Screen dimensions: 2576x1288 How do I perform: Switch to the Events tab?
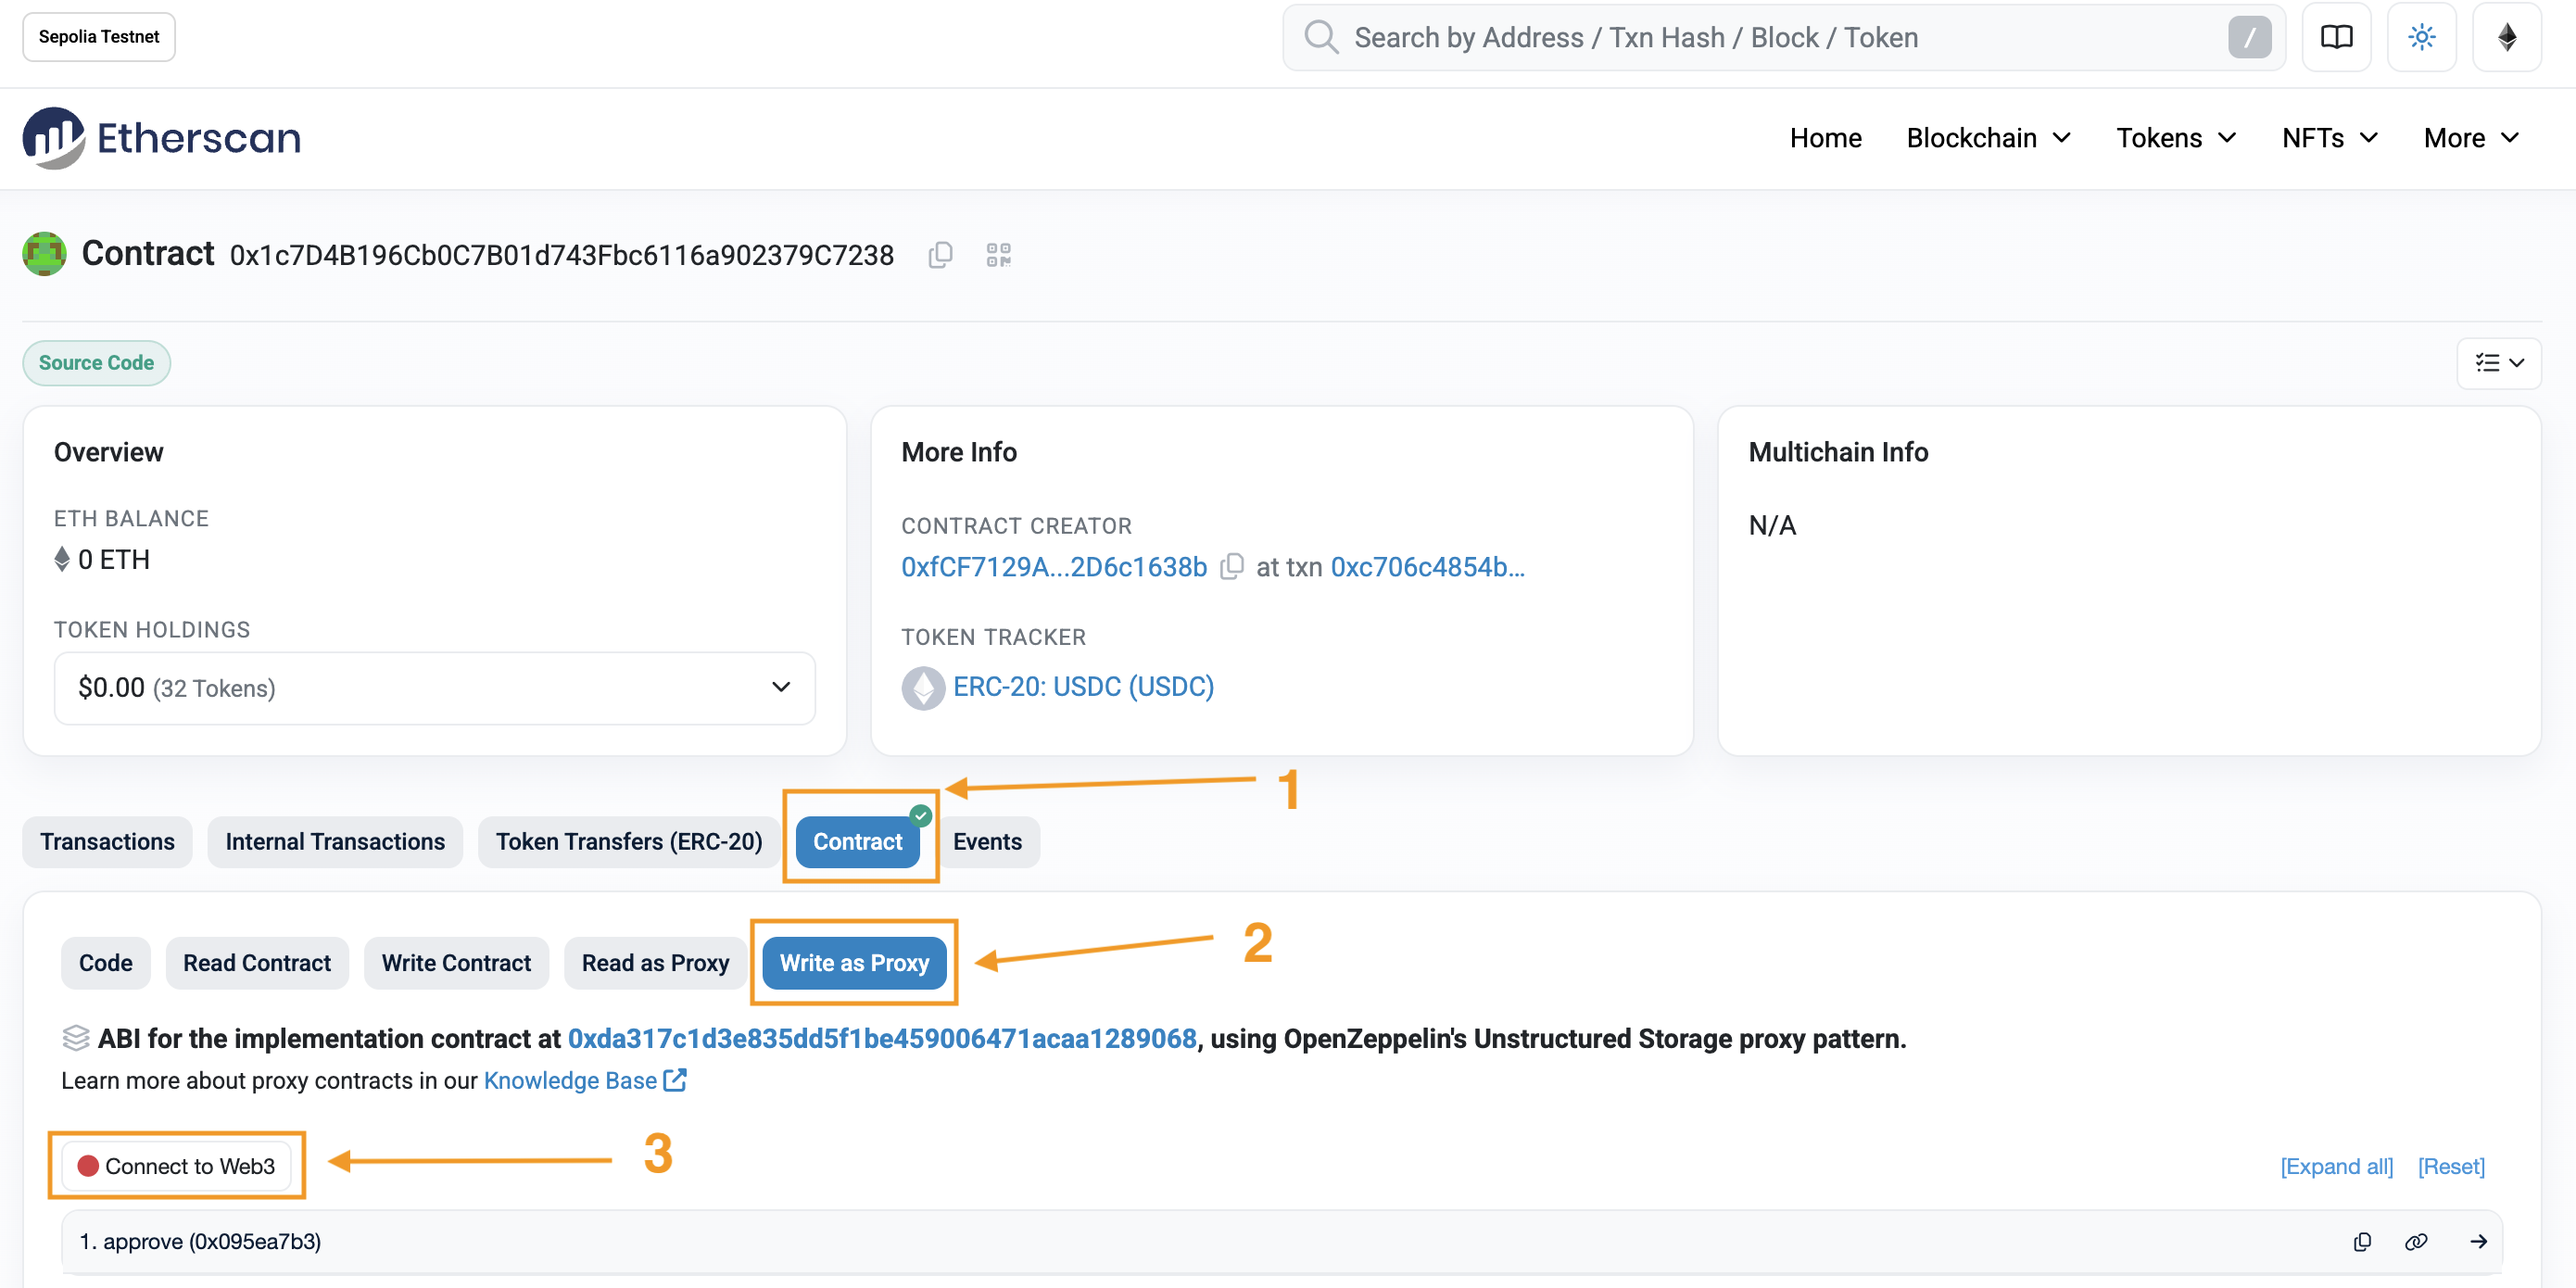(986, 842)
